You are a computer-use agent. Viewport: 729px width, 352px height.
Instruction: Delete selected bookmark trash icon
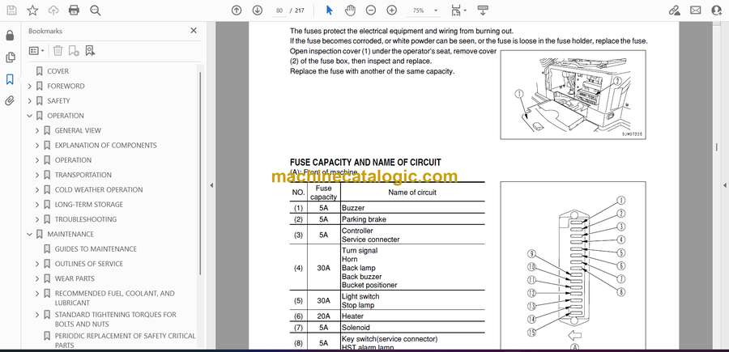pyautogui.click(x=58, y=51)
